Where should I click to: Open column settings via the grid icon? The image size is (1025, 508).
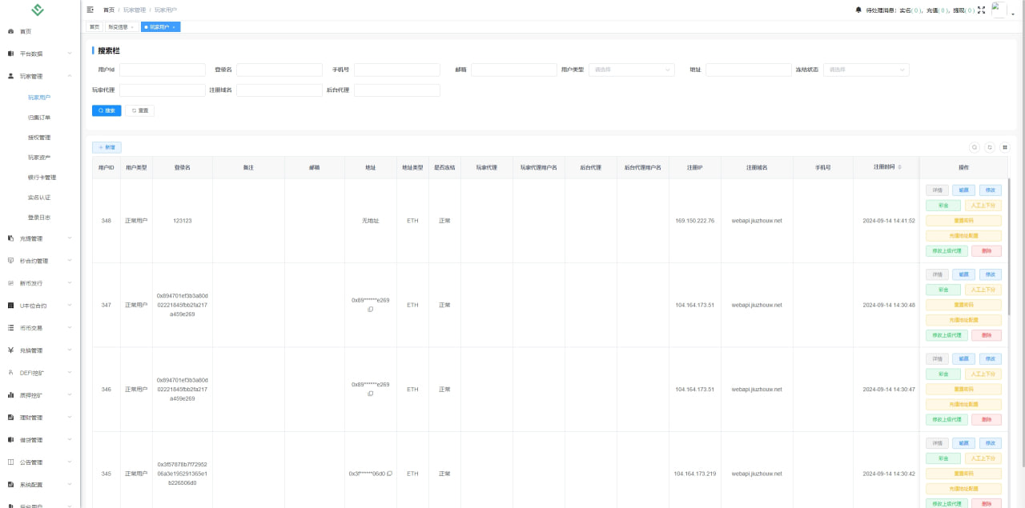[x=1005, y=147]
